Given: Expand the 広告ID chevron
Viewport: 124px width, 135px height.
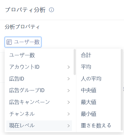Looking at the screenshot, I should pyautogui.click(x=69, y=79).
